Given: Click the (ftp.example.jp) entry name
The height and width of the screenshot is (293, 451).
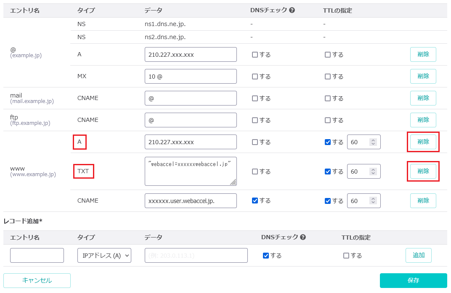Looking at the screenshot, I should [30, 123].
